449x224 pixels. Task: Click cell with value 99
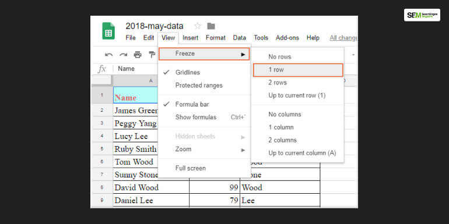(215, 187)
